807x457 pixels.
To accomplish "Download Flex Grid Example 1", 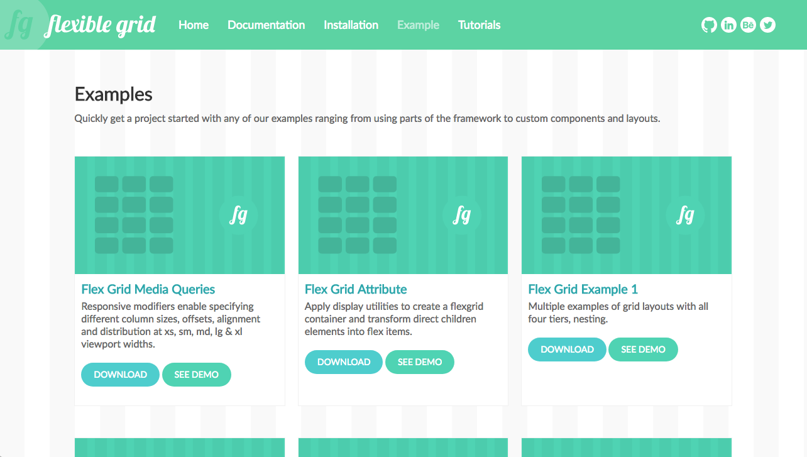I will click(567, 349).
